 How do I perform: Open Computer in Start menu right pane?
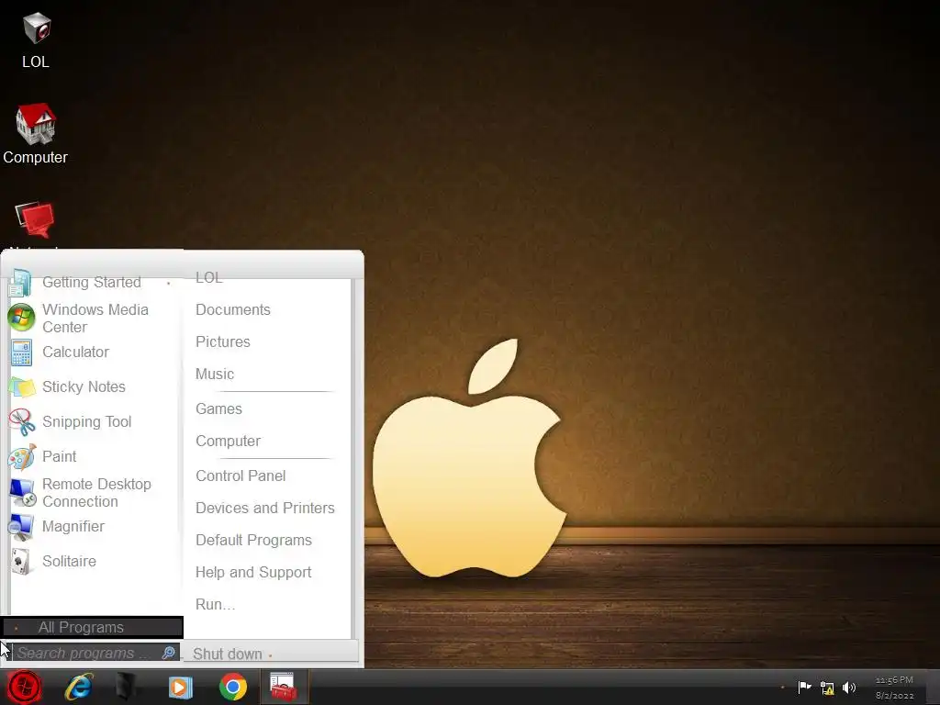(x=228, y=442)
